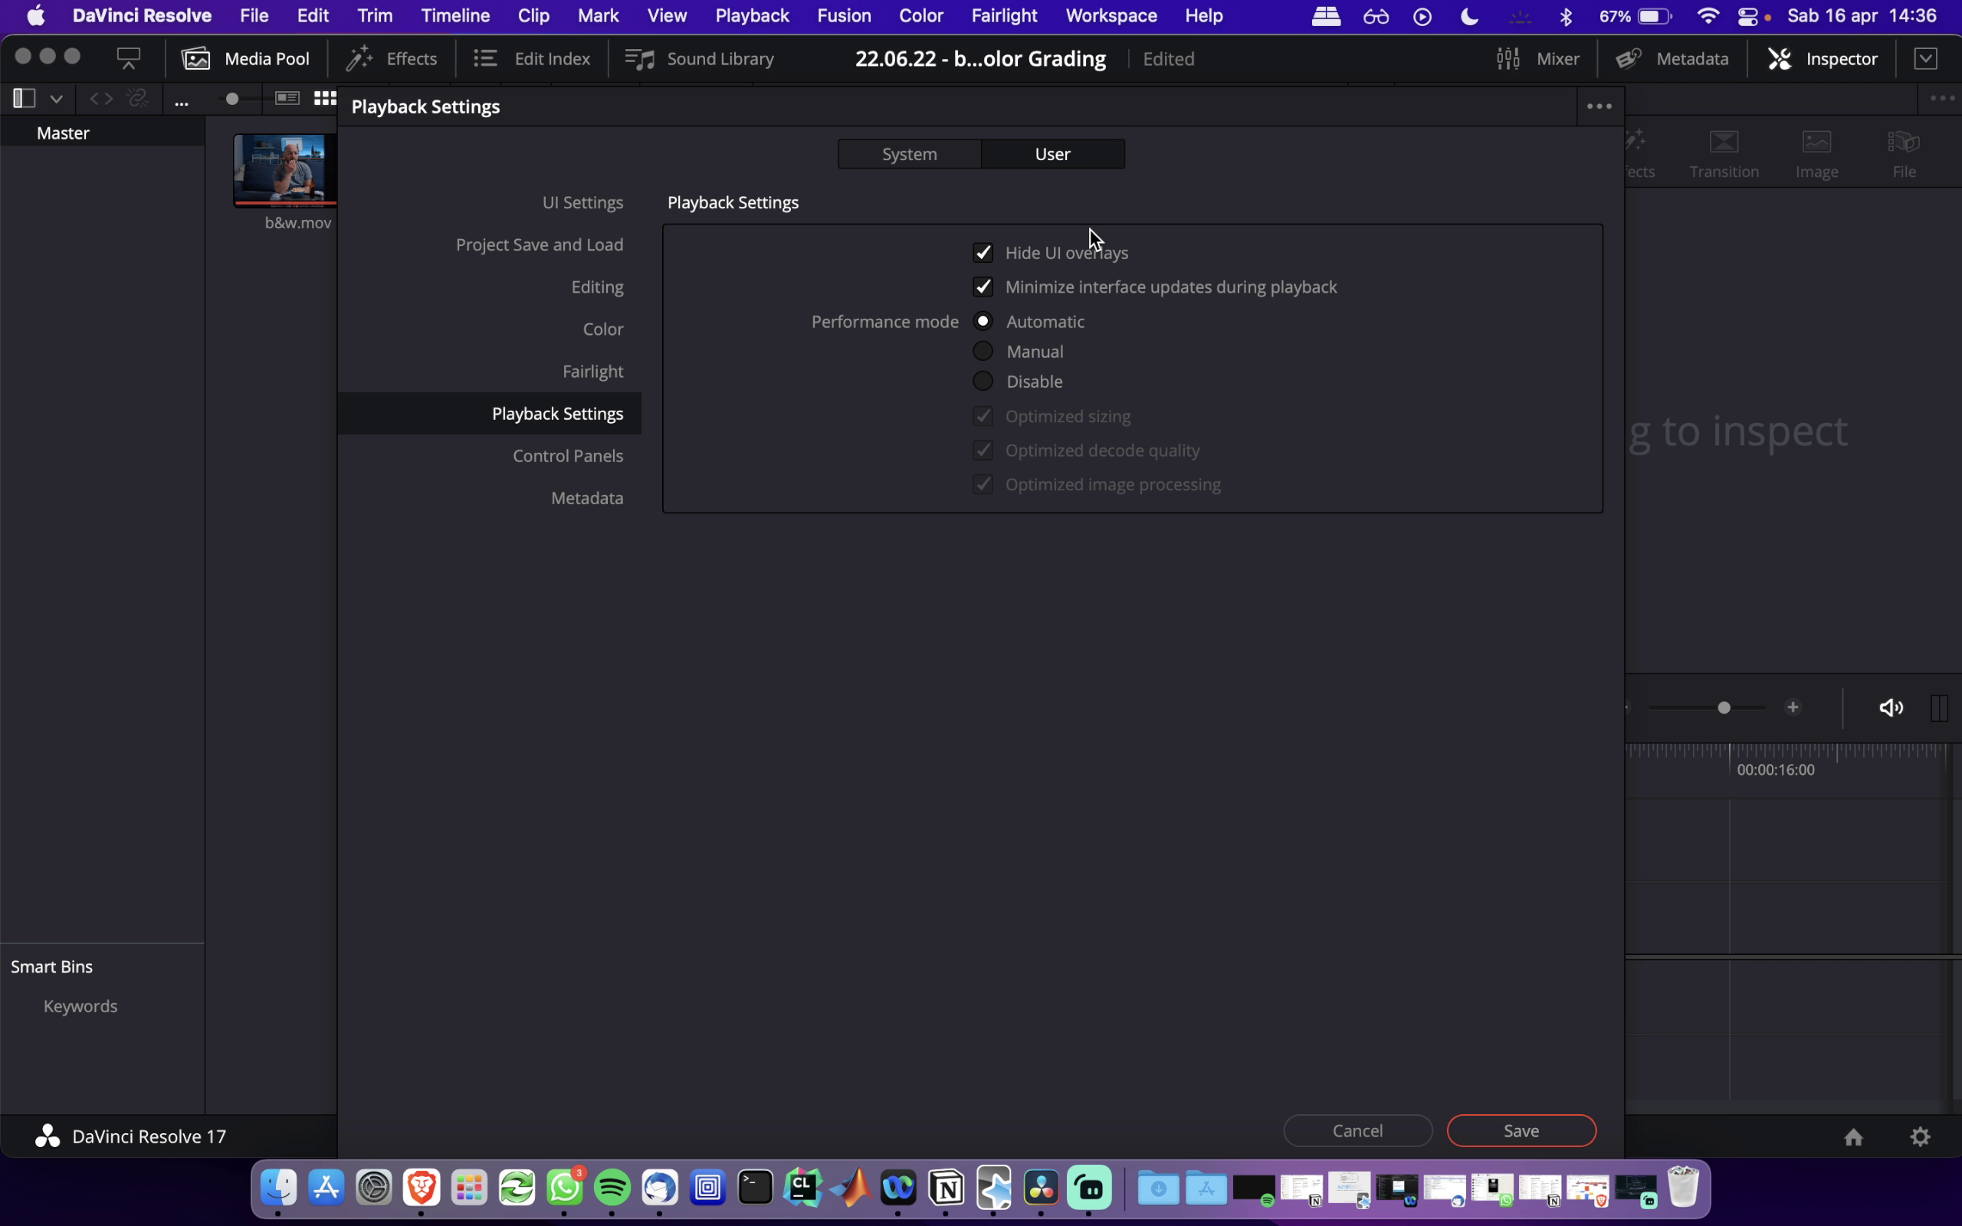Open Notion from the dock
This screenshot has width=1962, height=1226.
point(947,1188)
